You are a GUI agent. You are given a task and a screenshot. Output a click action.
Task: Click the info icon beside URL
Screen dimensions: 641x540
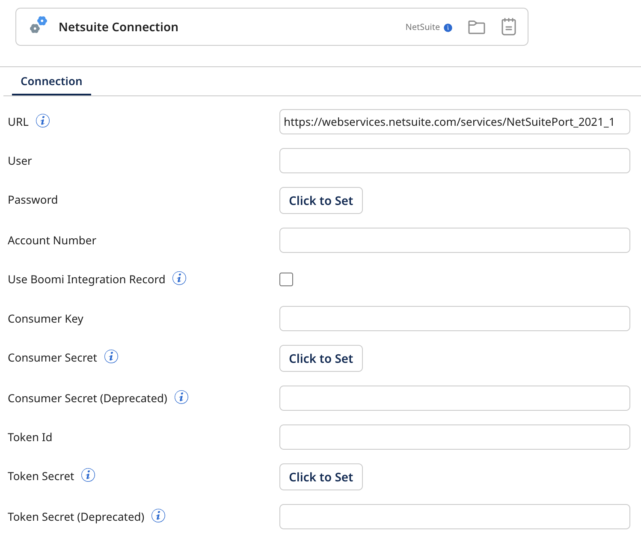[43, 121]
